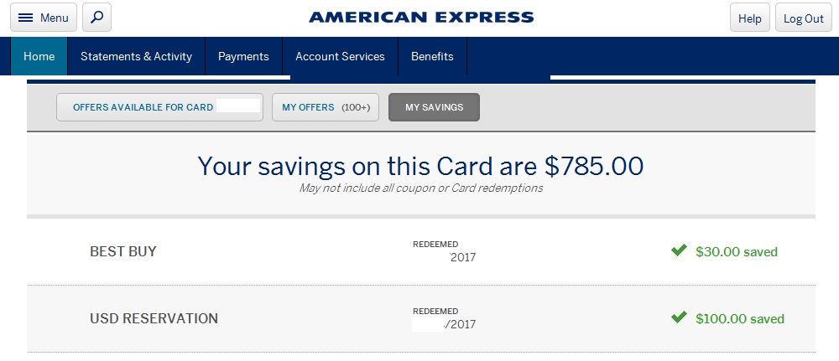This screenshot has width=839, height=361.
Task: Click the BEST BUY merchant name
Action: click(123, 251)
